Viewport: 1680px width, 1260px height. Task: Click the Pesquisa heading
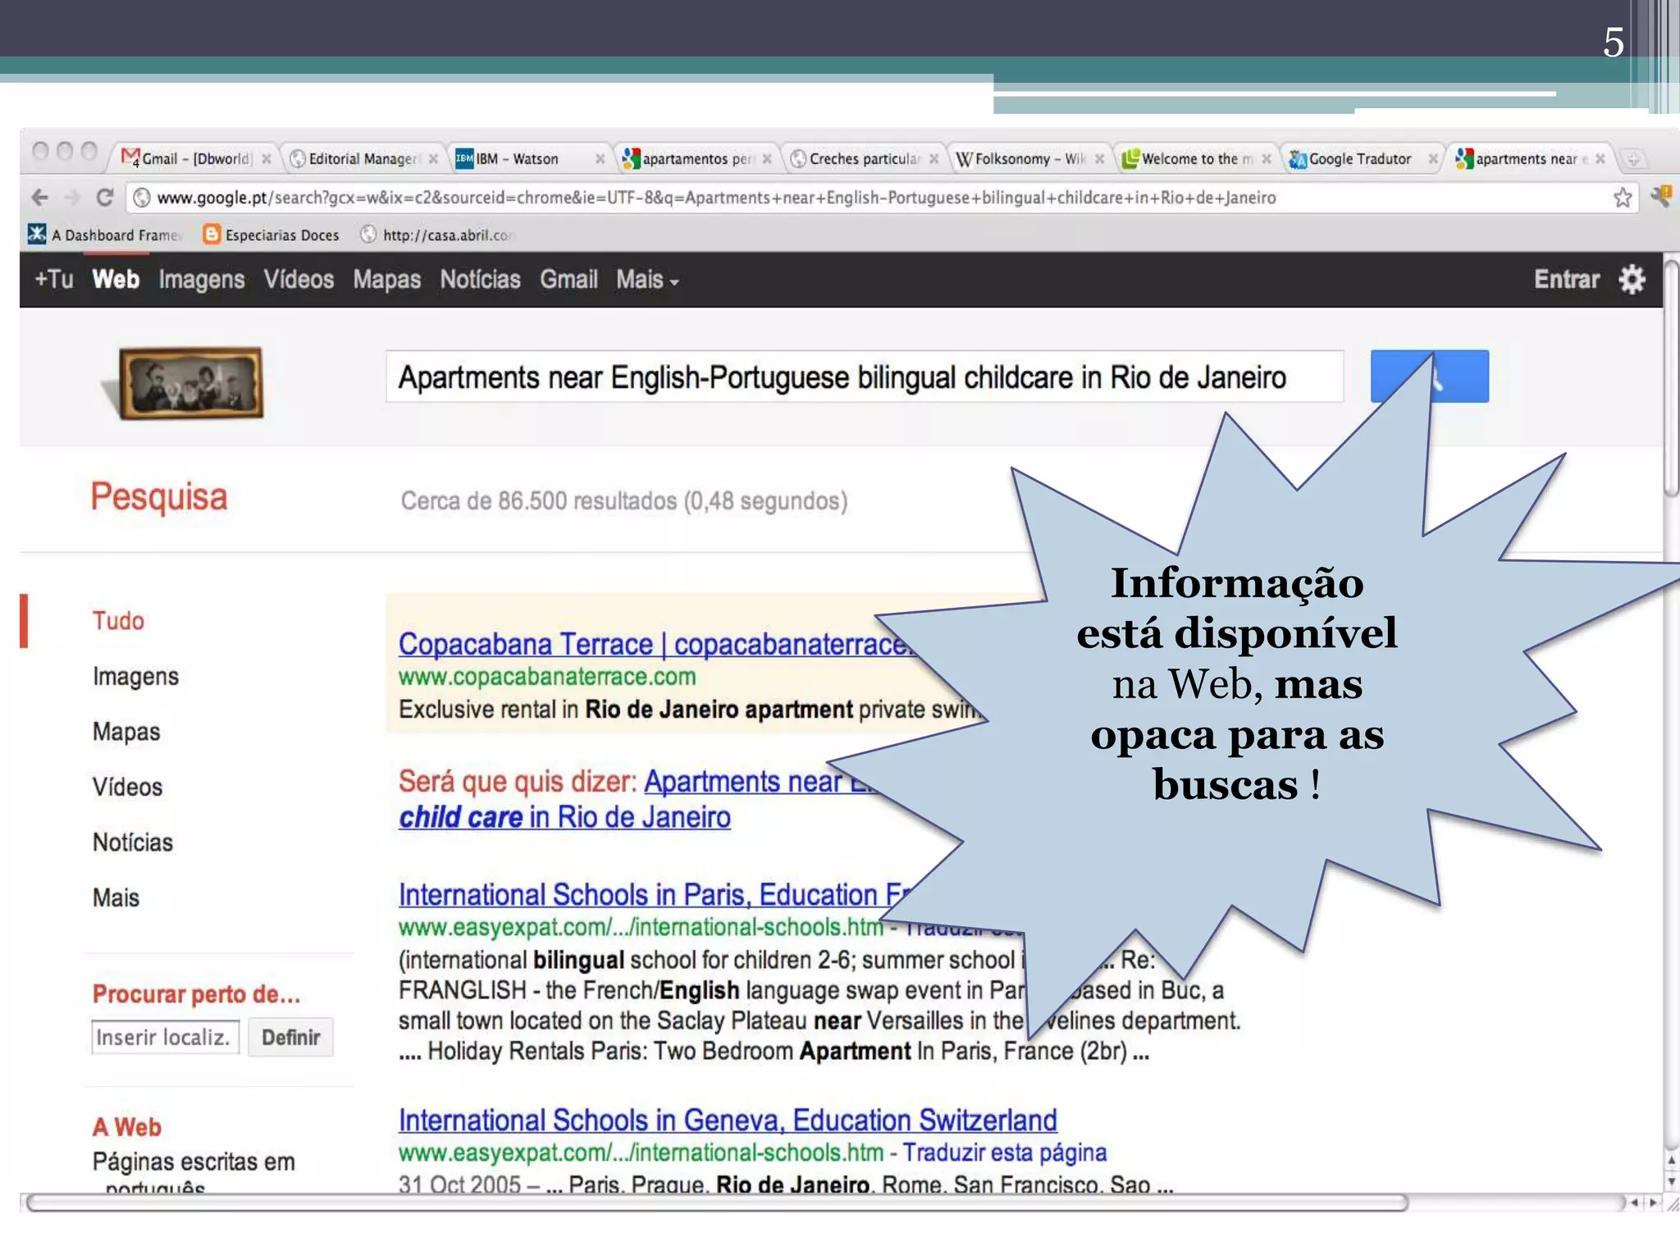(x=158, y=498)
